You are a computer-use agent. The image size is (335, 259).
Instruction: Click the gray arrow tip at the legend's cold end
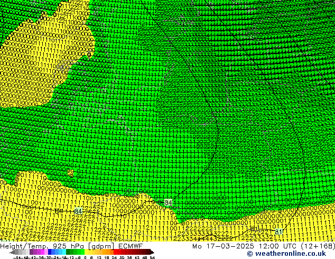[12, 252]
